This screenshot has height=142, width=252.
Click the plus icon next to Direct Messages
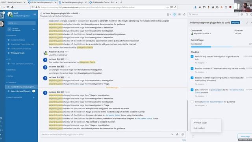coord(34,97)
